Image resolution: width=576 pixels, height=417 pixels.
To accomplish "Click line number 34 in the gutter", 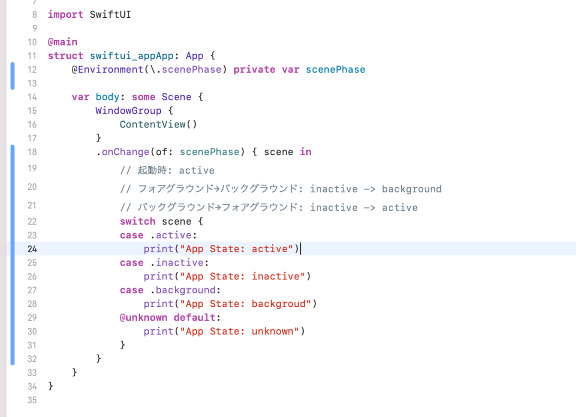I will (x=32, y=386).
